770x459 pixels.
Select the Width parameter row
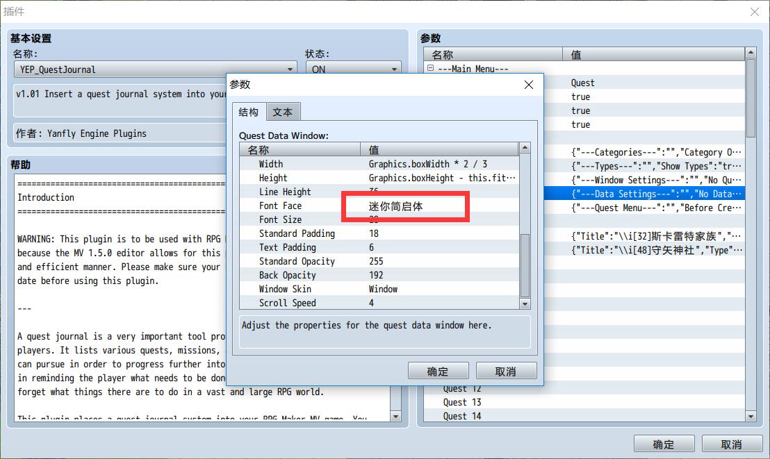[x=379, y=164]
